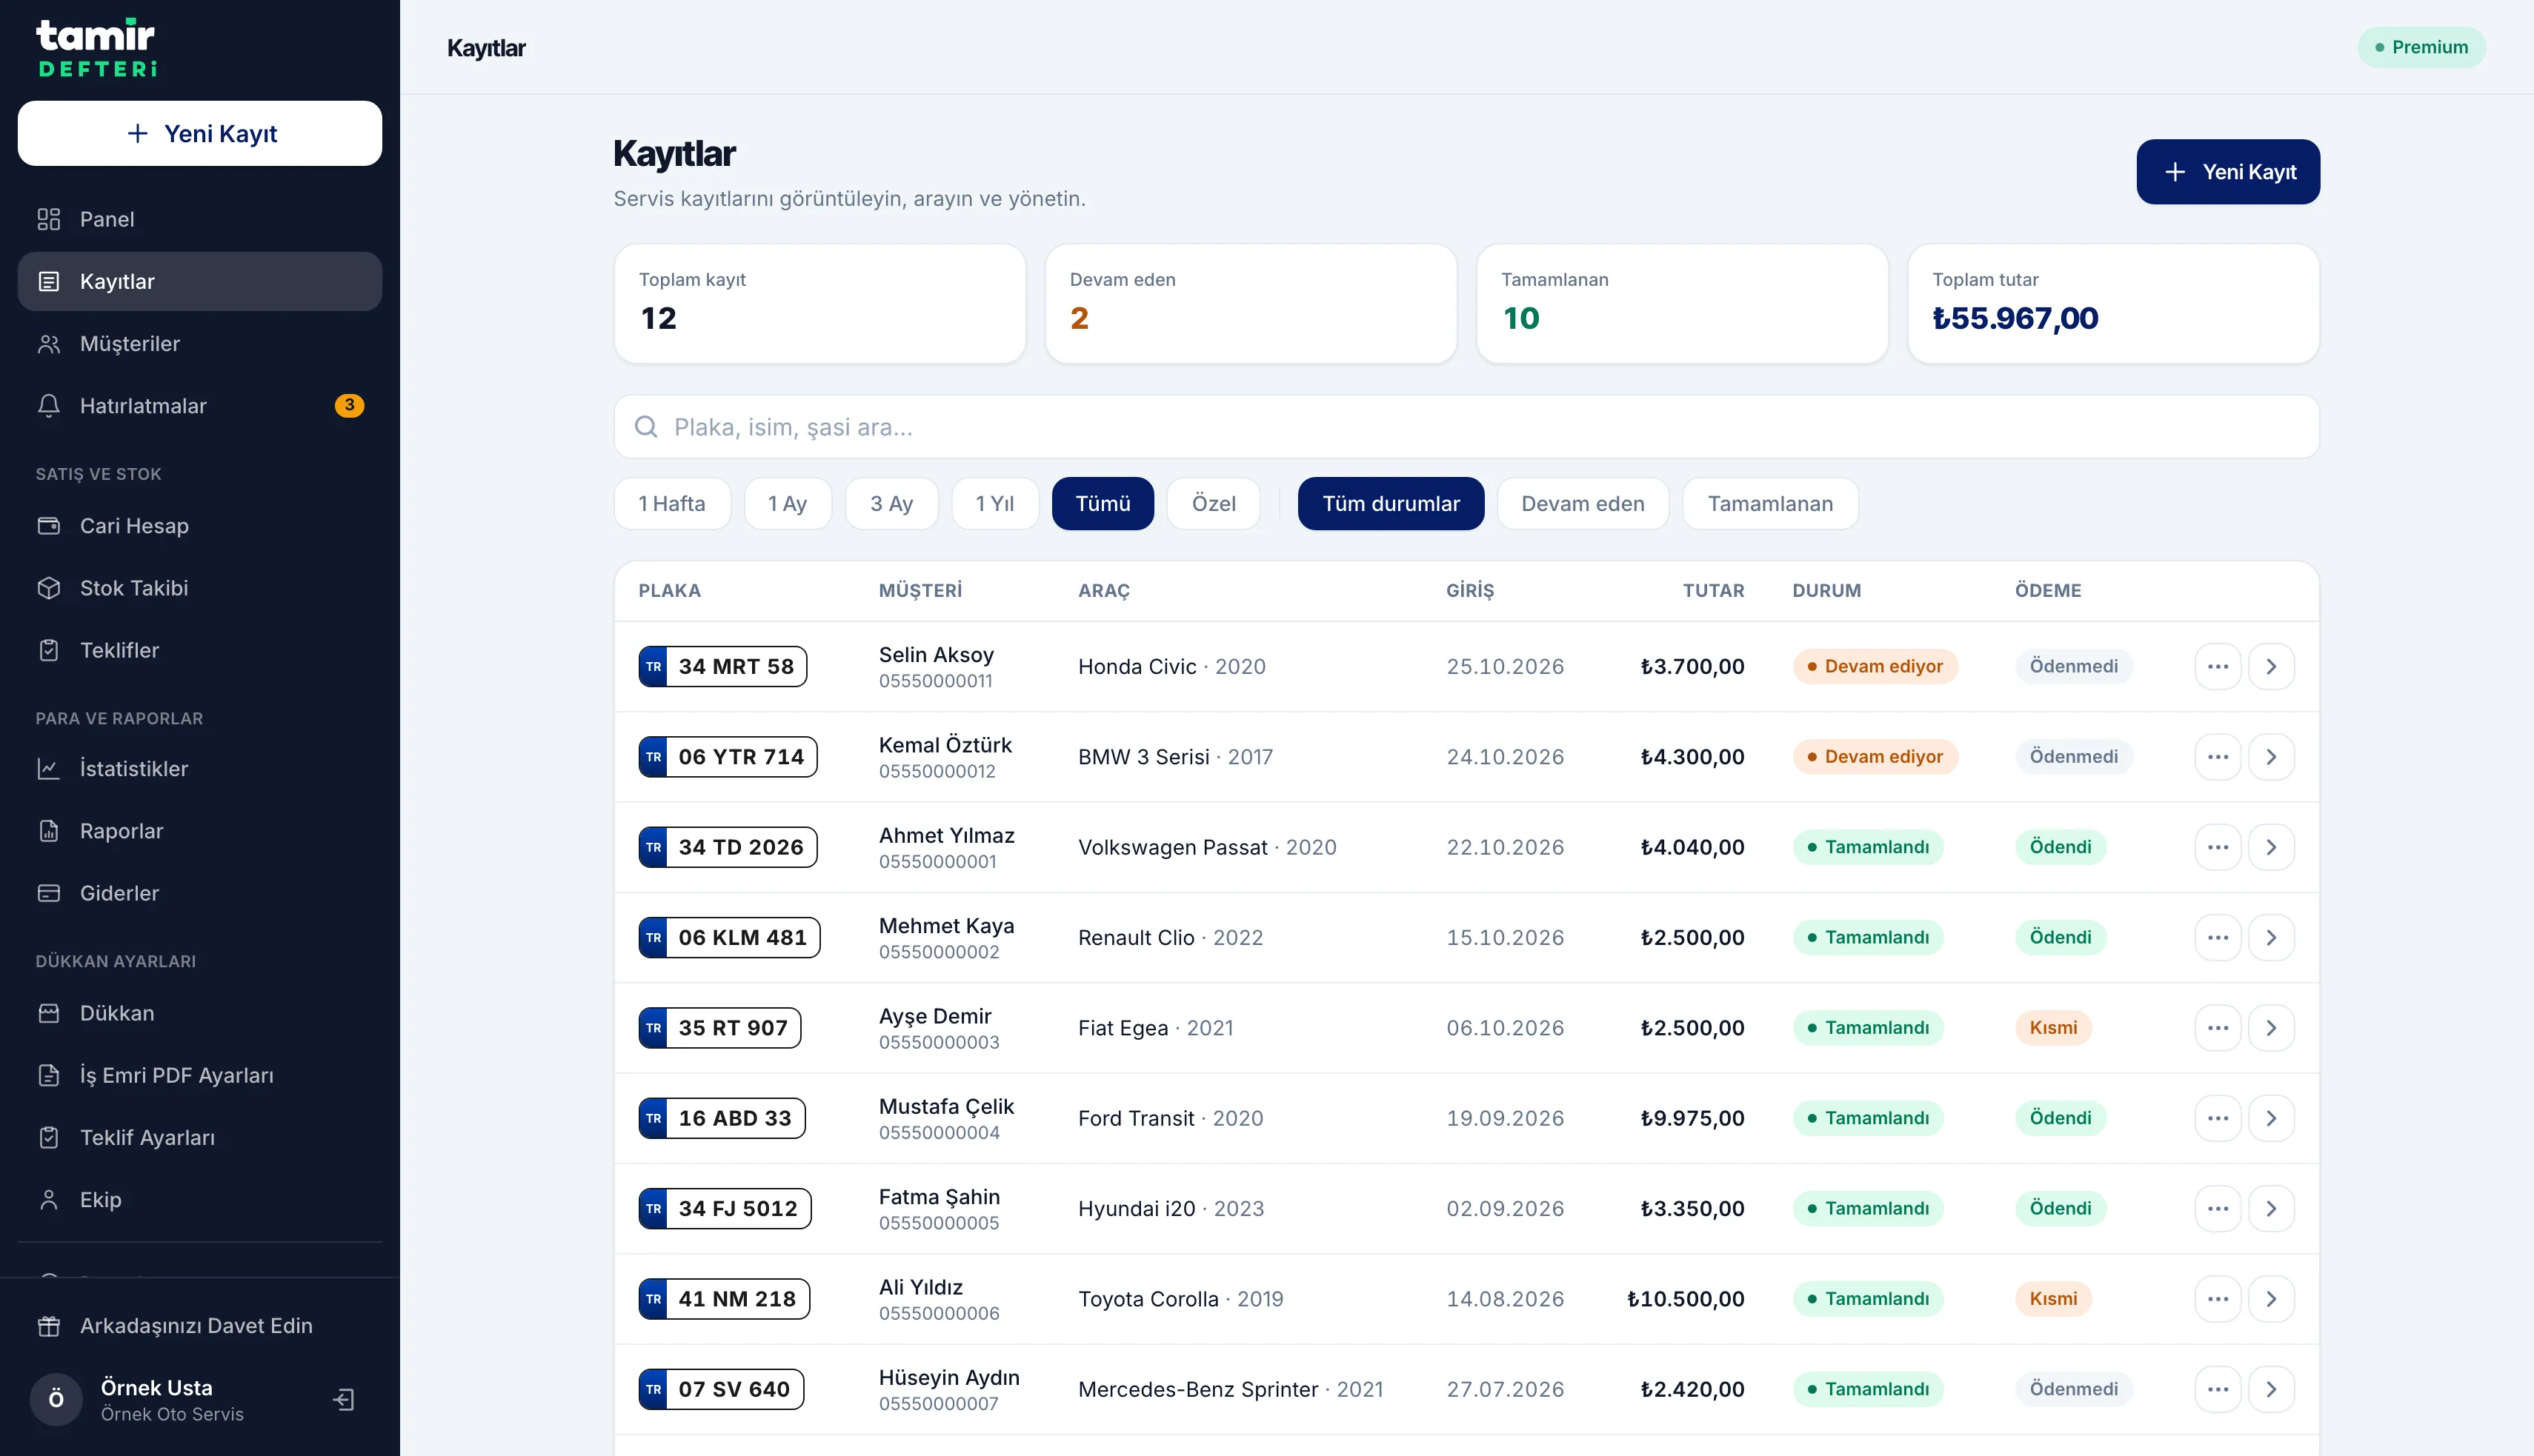
Task: Click the sidebar Yeni Kayıt button
Action: 199,133
